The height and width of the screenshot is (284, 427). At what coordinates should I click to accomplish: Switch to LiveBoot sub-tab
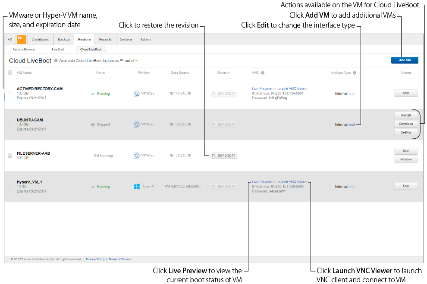point(58,50)
